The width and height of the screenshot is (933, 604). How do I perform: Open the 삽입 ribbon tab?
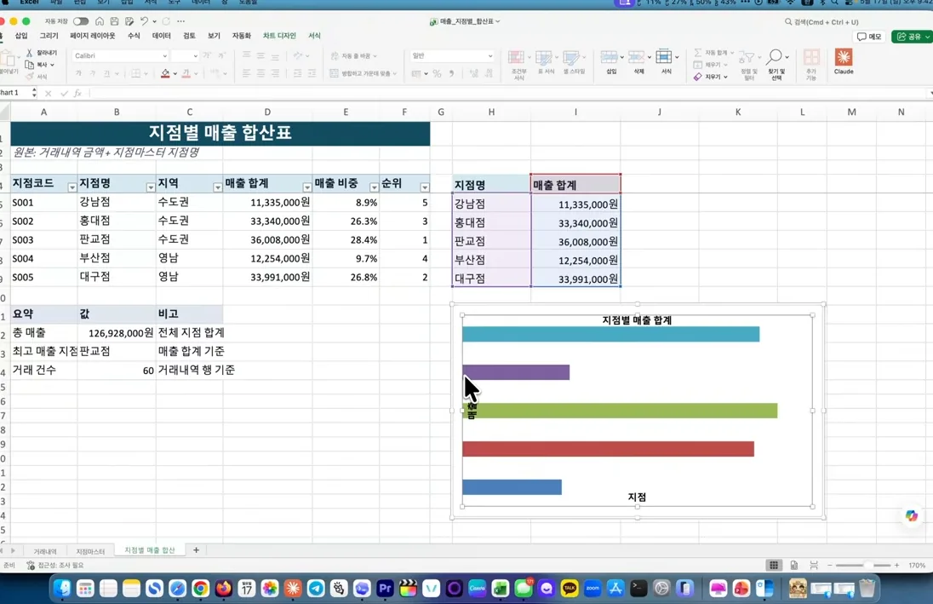[x=21, y=36]
